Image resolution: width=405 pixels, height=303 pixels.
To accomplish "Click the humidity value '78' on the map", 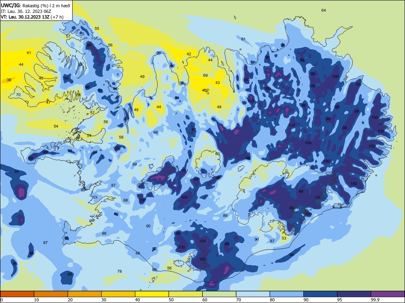I will (119, 271).
